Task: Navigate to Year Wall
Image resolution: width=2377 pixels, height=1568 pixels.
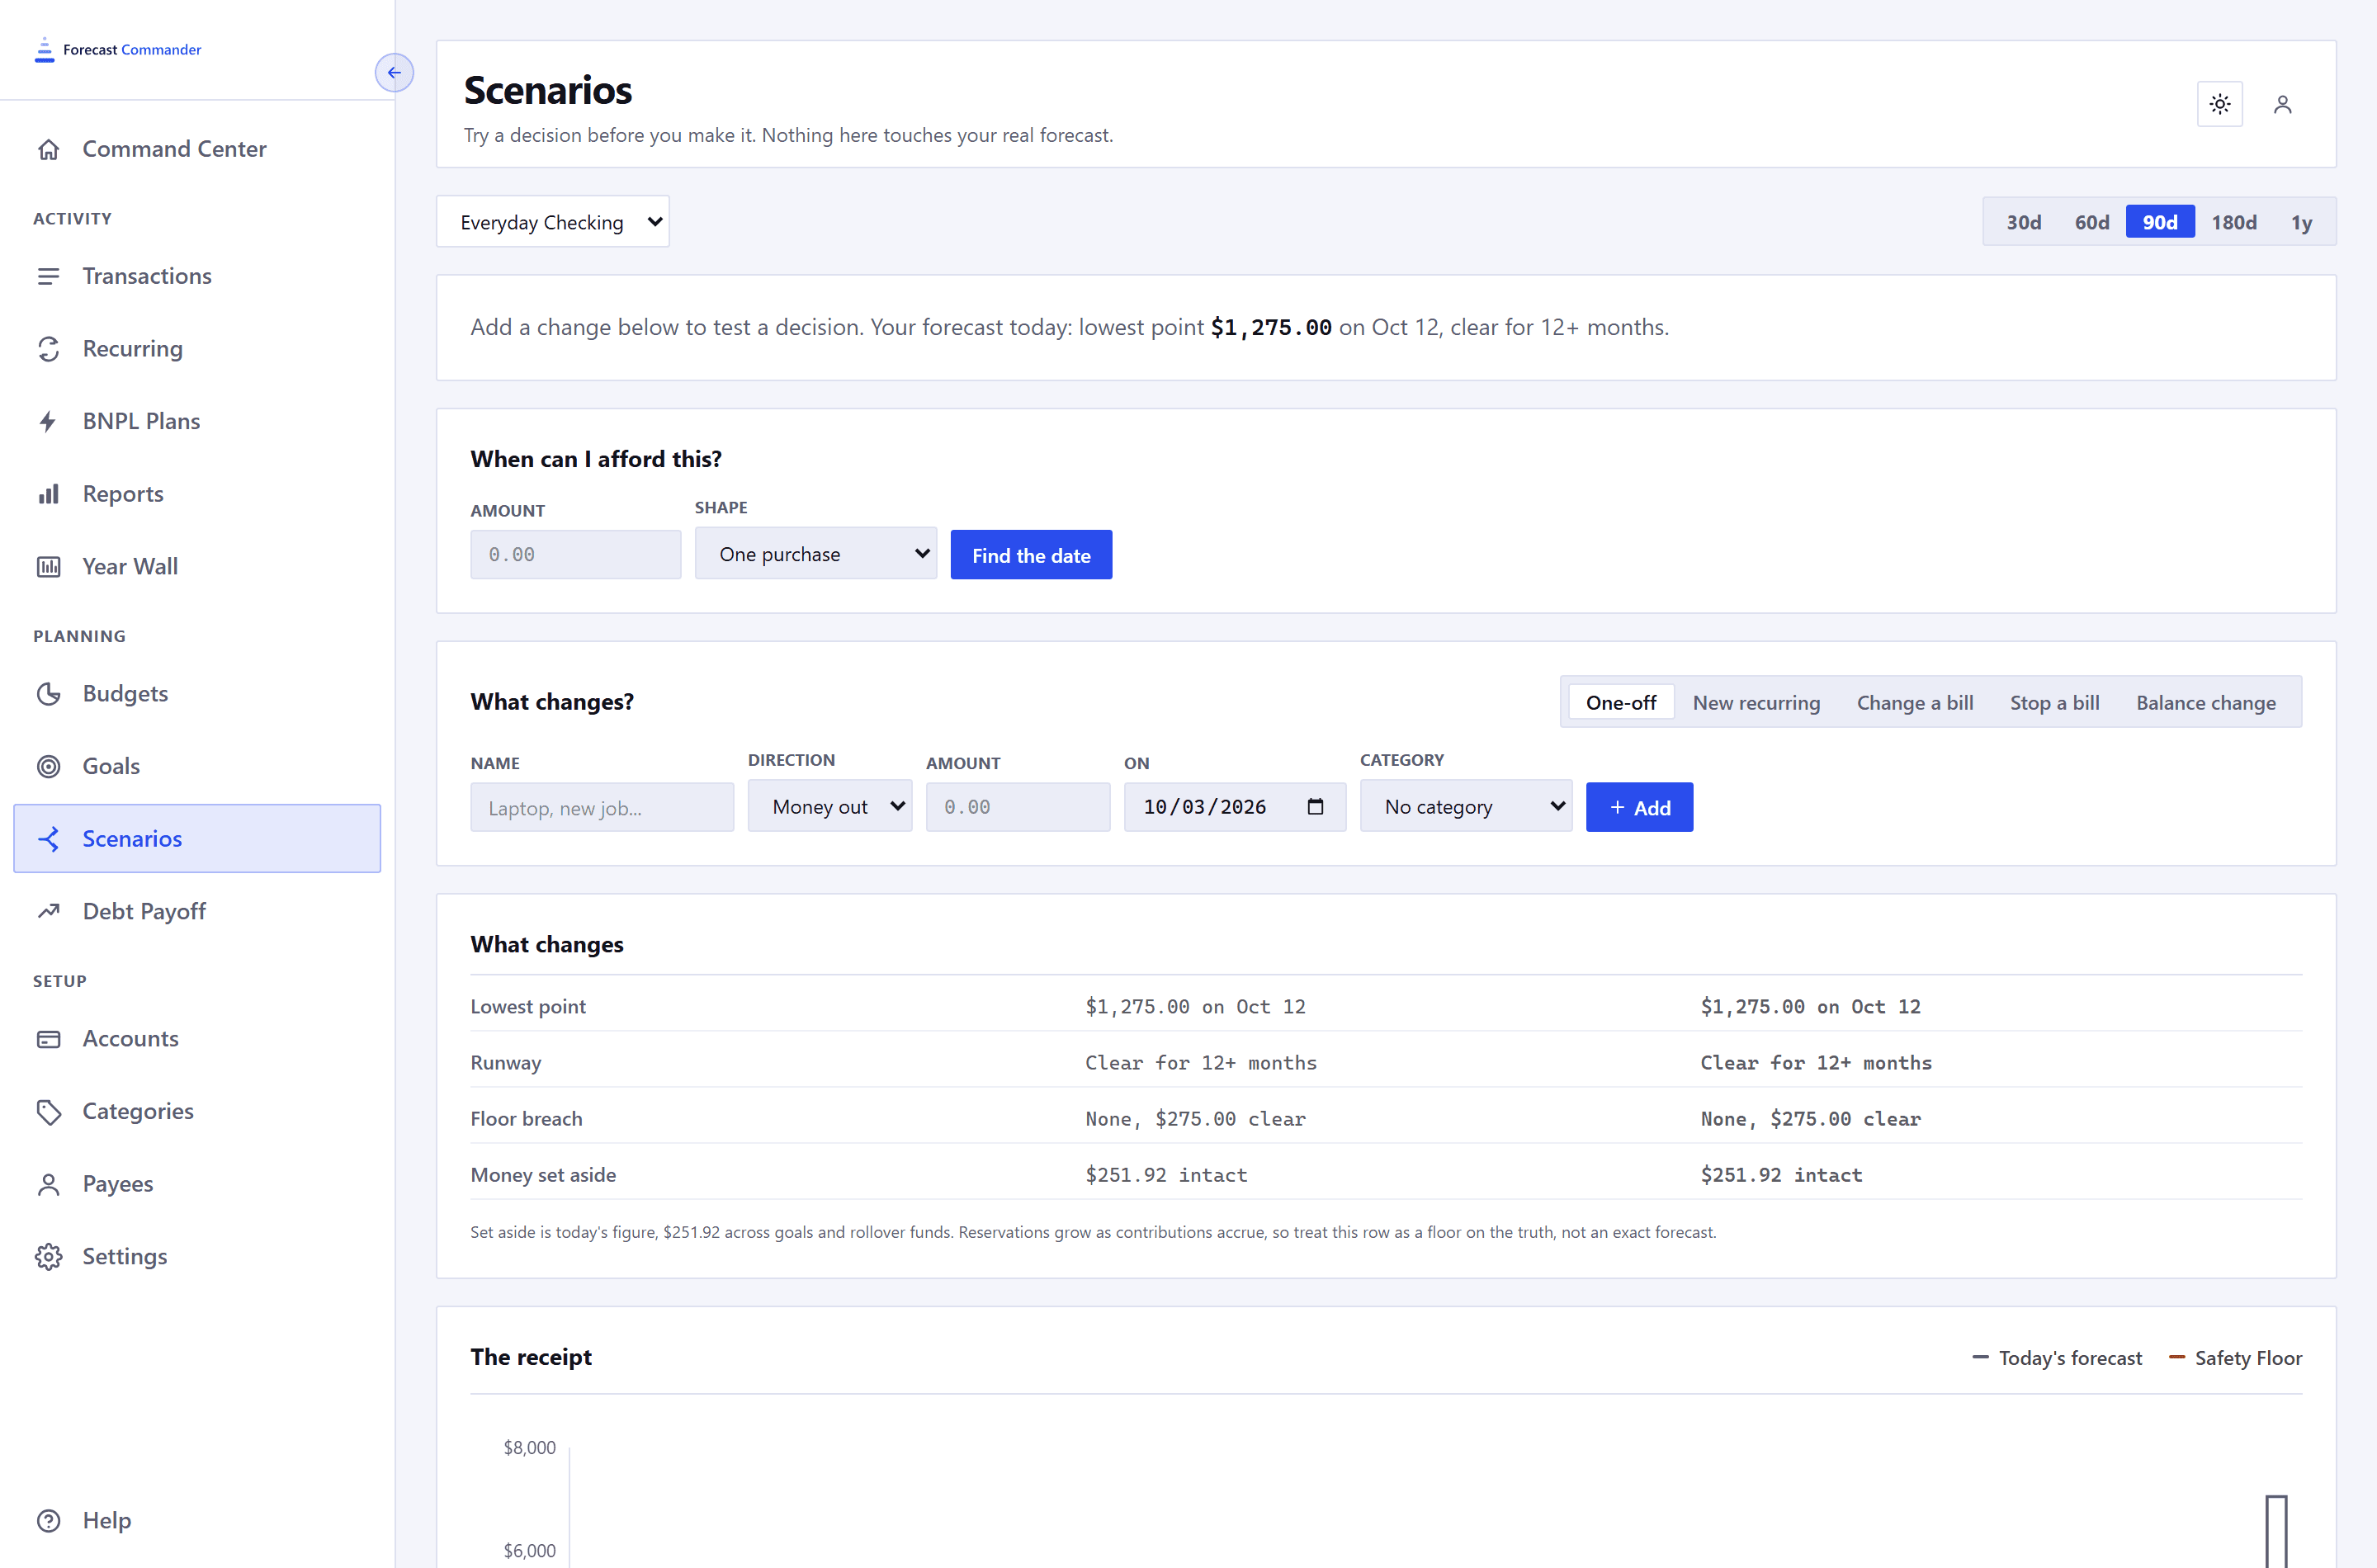Action: 197,566
